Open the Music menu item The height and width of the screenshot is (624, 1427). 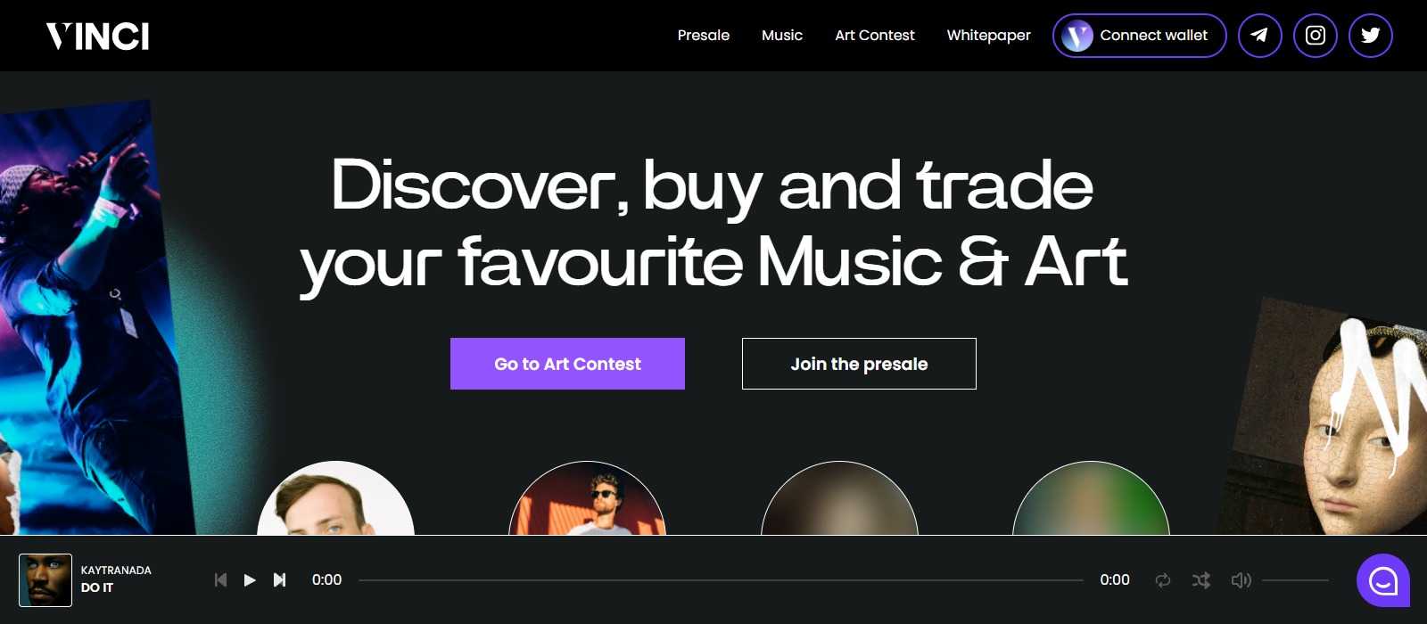click(782, 36)
